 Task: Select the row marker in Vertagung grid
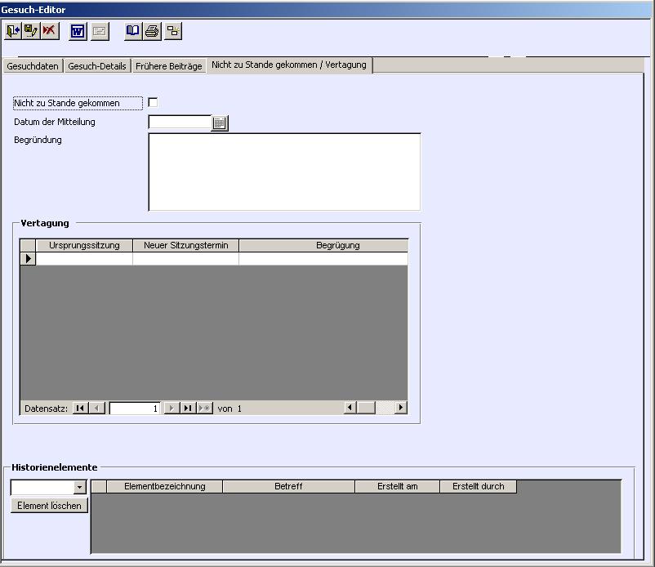point(28,259)
